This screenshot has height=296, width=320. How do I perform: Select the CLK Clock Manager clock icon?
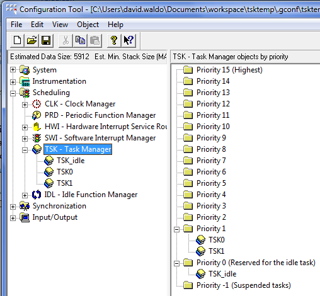[37, 104]
